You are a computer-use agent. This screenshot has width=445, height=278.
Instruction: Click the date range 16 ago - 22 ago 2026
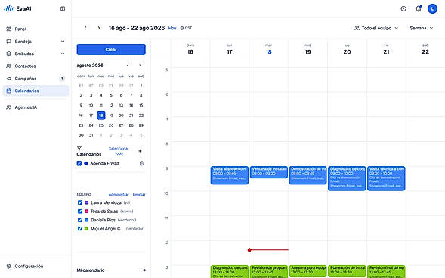tap(137, 28)
